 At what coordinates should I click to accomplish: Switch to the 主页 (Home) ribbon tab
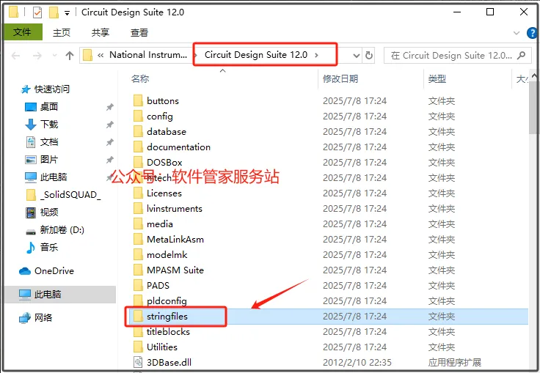62,33
